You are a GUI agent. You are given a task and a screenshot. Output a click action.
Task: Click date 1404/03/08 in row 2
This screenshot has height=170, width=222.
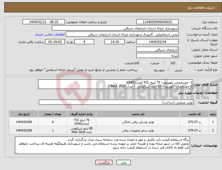pos(24,130)
